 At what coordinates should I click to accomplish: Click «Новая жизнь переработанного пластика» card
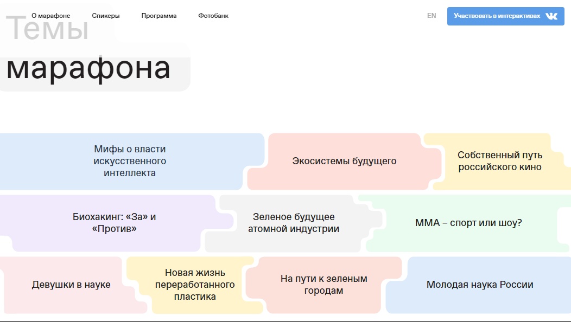click(x=195, y=285)
